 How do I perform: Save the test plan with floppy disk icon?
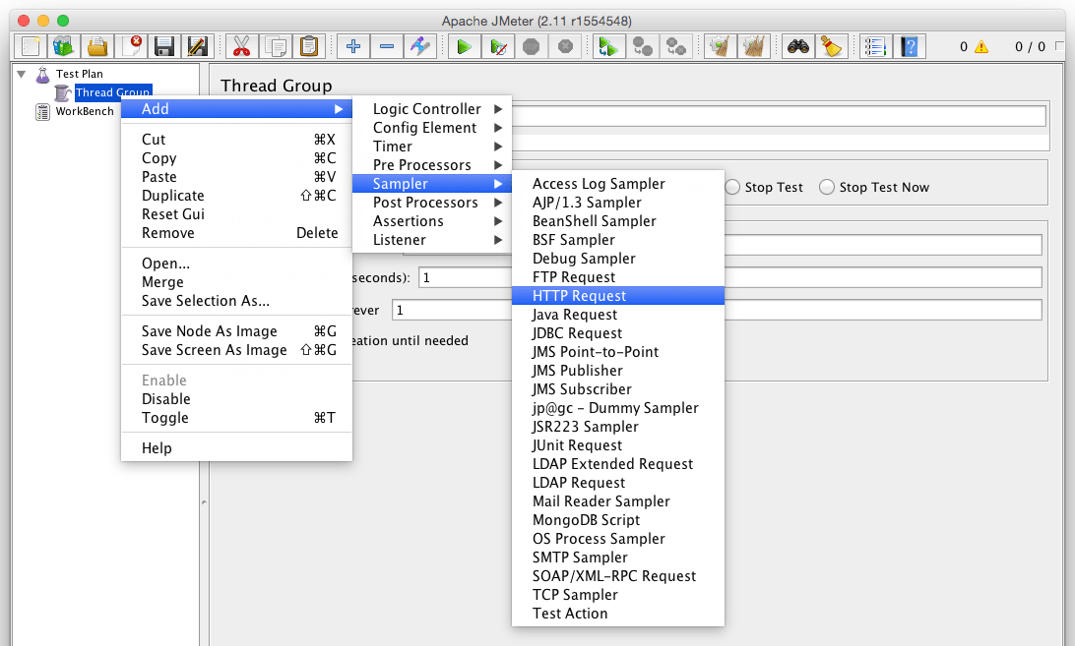tap(164, 45)
